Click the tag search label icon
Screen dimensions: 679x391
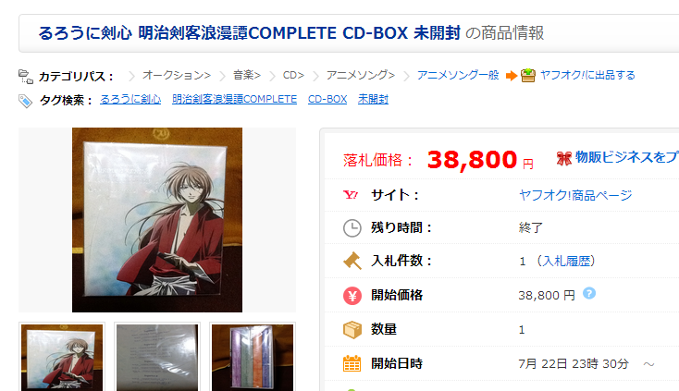(x=25, y=101)
